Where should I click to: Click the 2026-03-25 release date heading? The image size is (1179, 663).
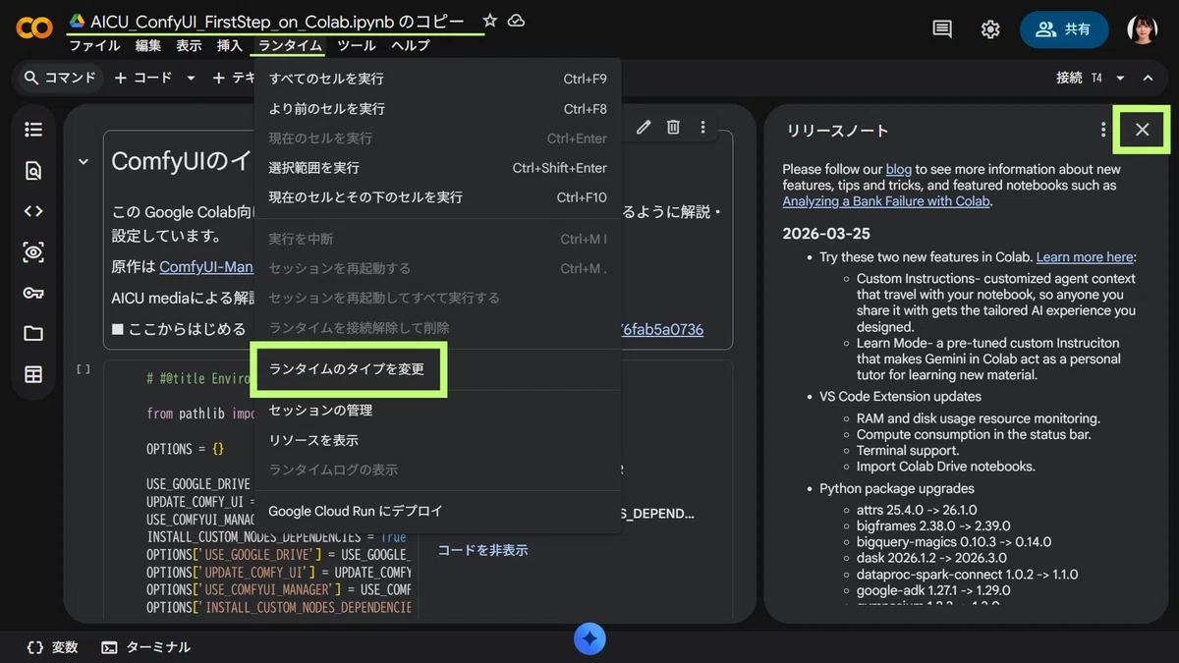(826, 234)
